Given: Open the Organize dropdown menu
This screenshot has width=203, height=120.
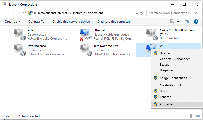Looking at the screenshot, I should click(x=13, y=22).
